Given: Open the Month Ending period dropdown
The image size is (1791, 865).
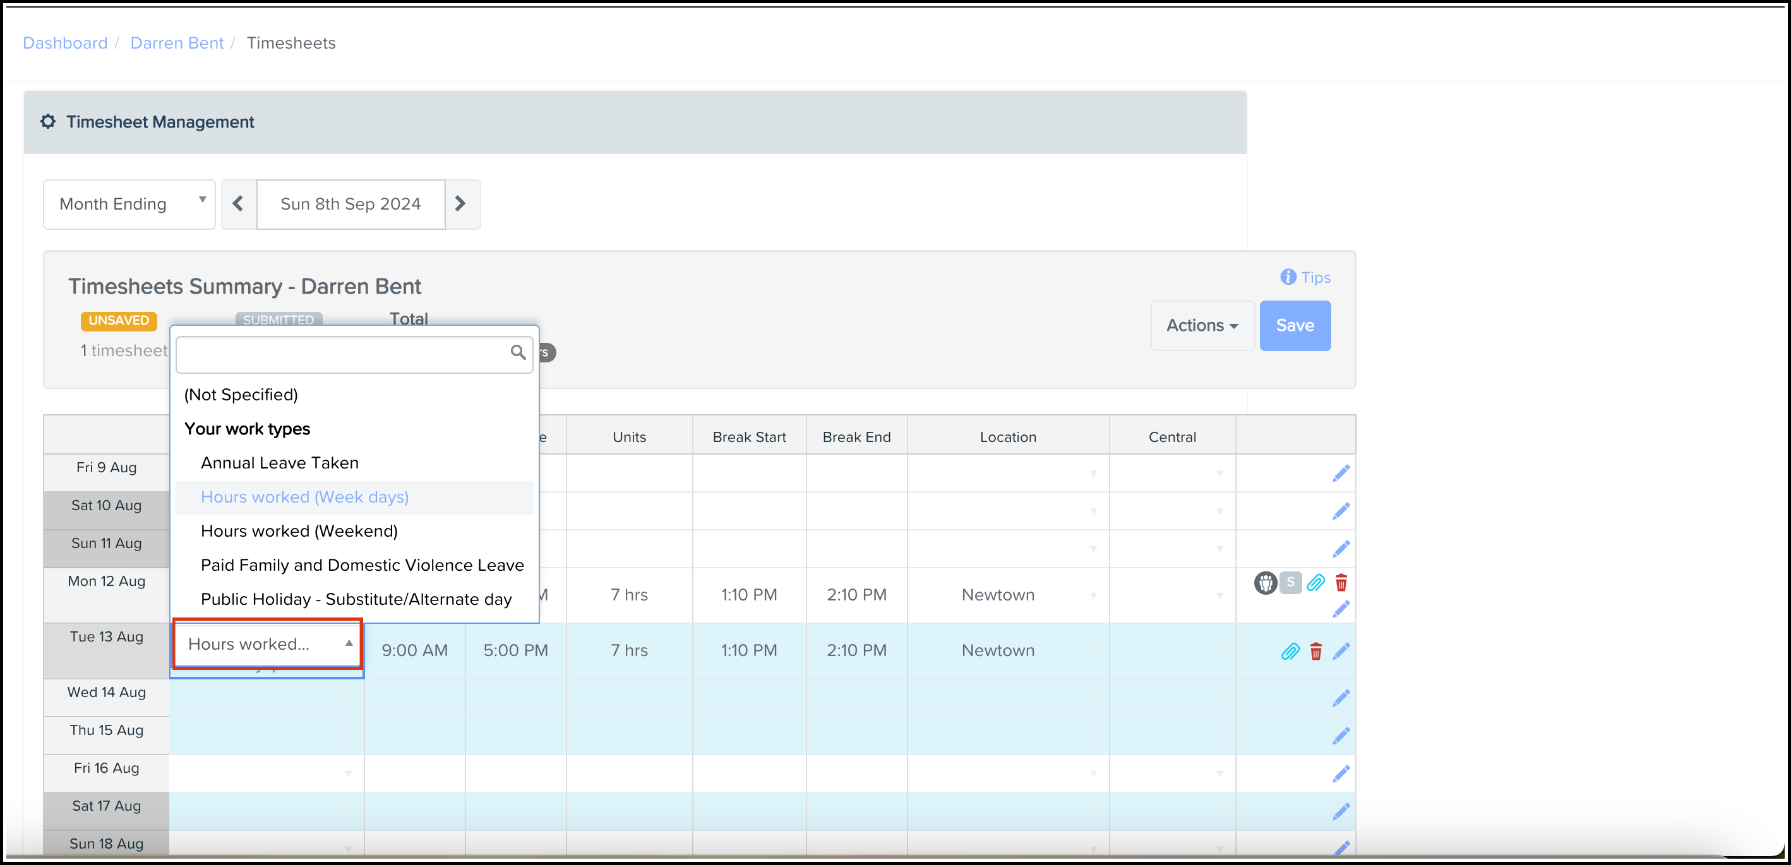Looking at the screenshot, I should (x=129, y=204).
